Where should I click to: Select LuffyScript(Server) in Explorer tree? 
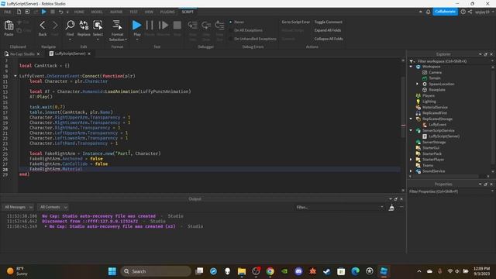pos(444,136)
